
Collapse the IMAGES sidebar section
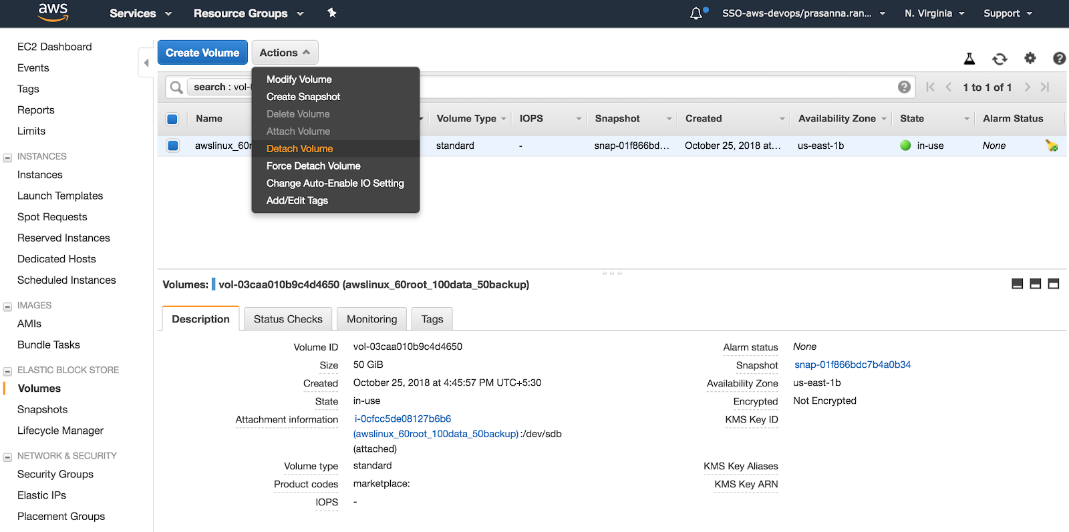(x=8, y=306)
